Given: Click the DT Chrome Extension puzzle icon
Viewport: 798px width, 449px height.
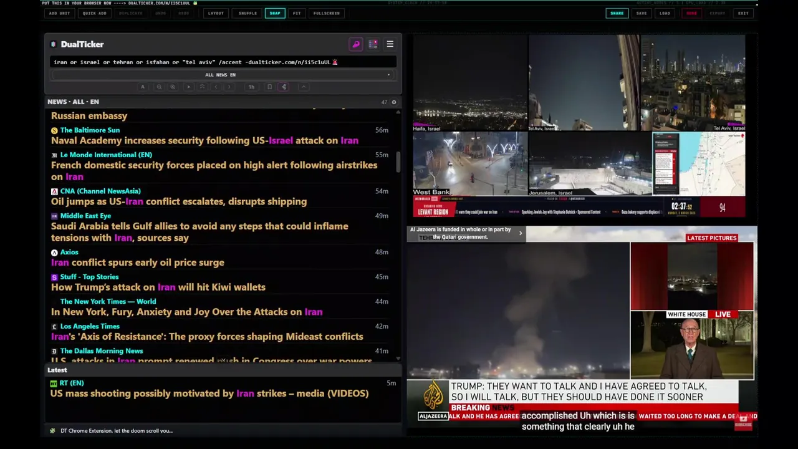Looking at the screenshot, I should click(x=52, y=430).
